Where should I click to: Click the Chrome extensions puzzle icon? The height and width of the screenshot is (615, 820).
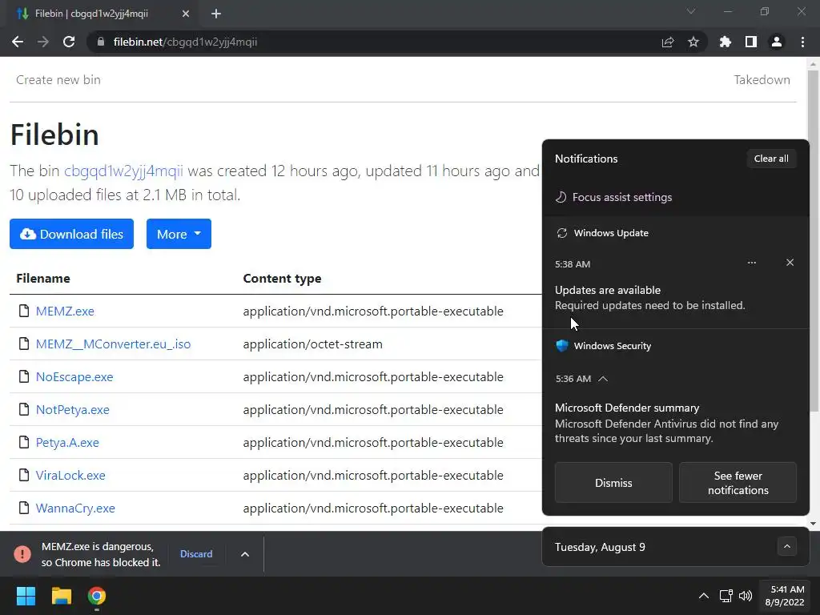[726, 42]
